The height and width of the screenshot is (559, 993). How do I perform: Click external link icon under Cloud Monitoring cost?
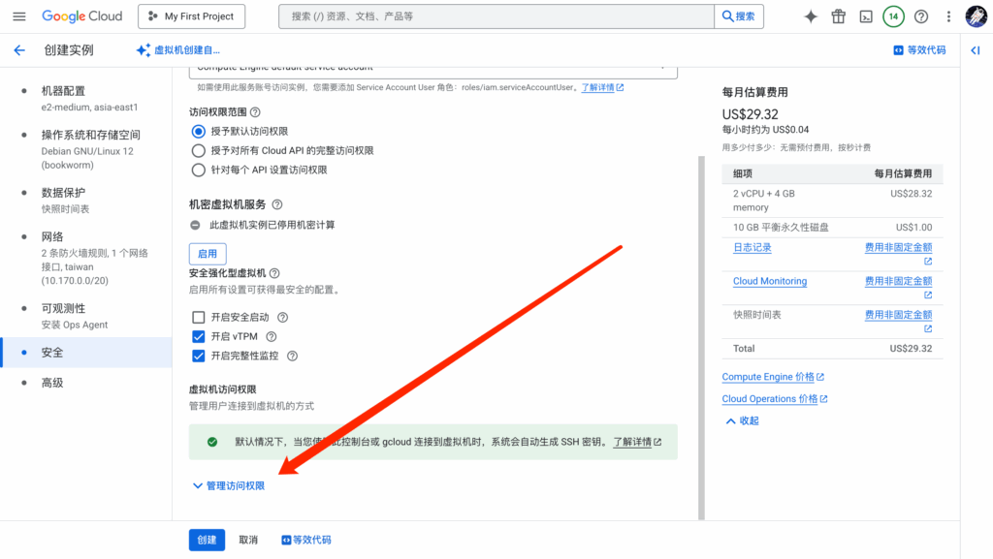[928, 295]
